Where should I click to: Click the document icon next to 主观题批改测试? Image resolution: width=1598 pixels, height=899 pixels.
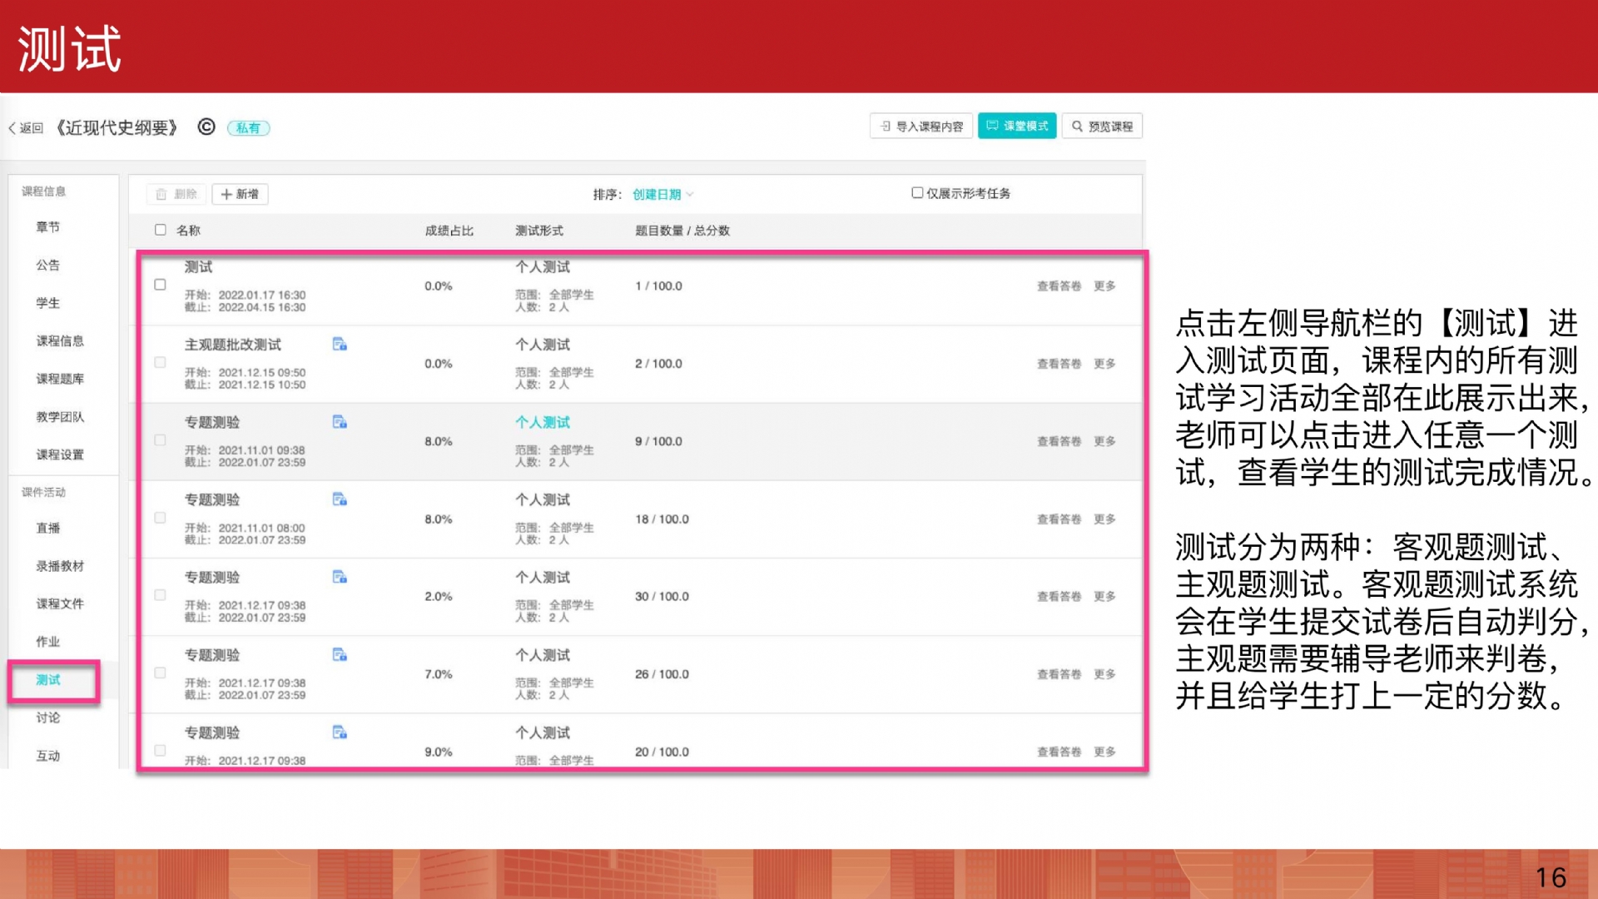point(340,345)
